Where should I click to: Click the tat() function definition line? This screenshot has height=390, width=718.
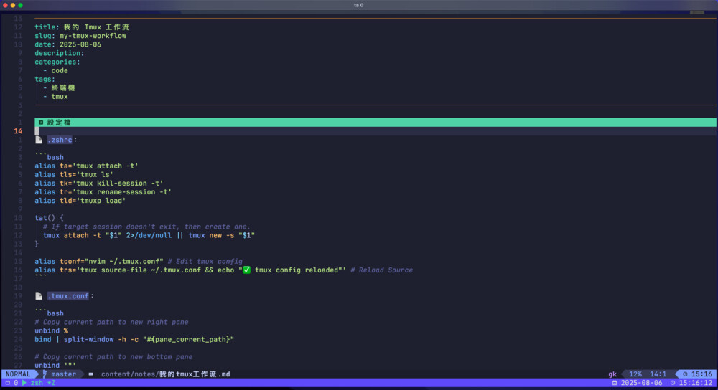[x=49, y=218]
